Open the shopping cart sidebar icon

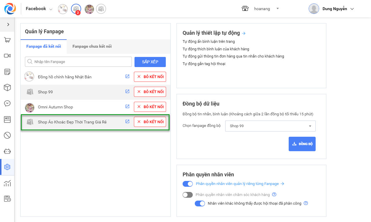point(7,40)
